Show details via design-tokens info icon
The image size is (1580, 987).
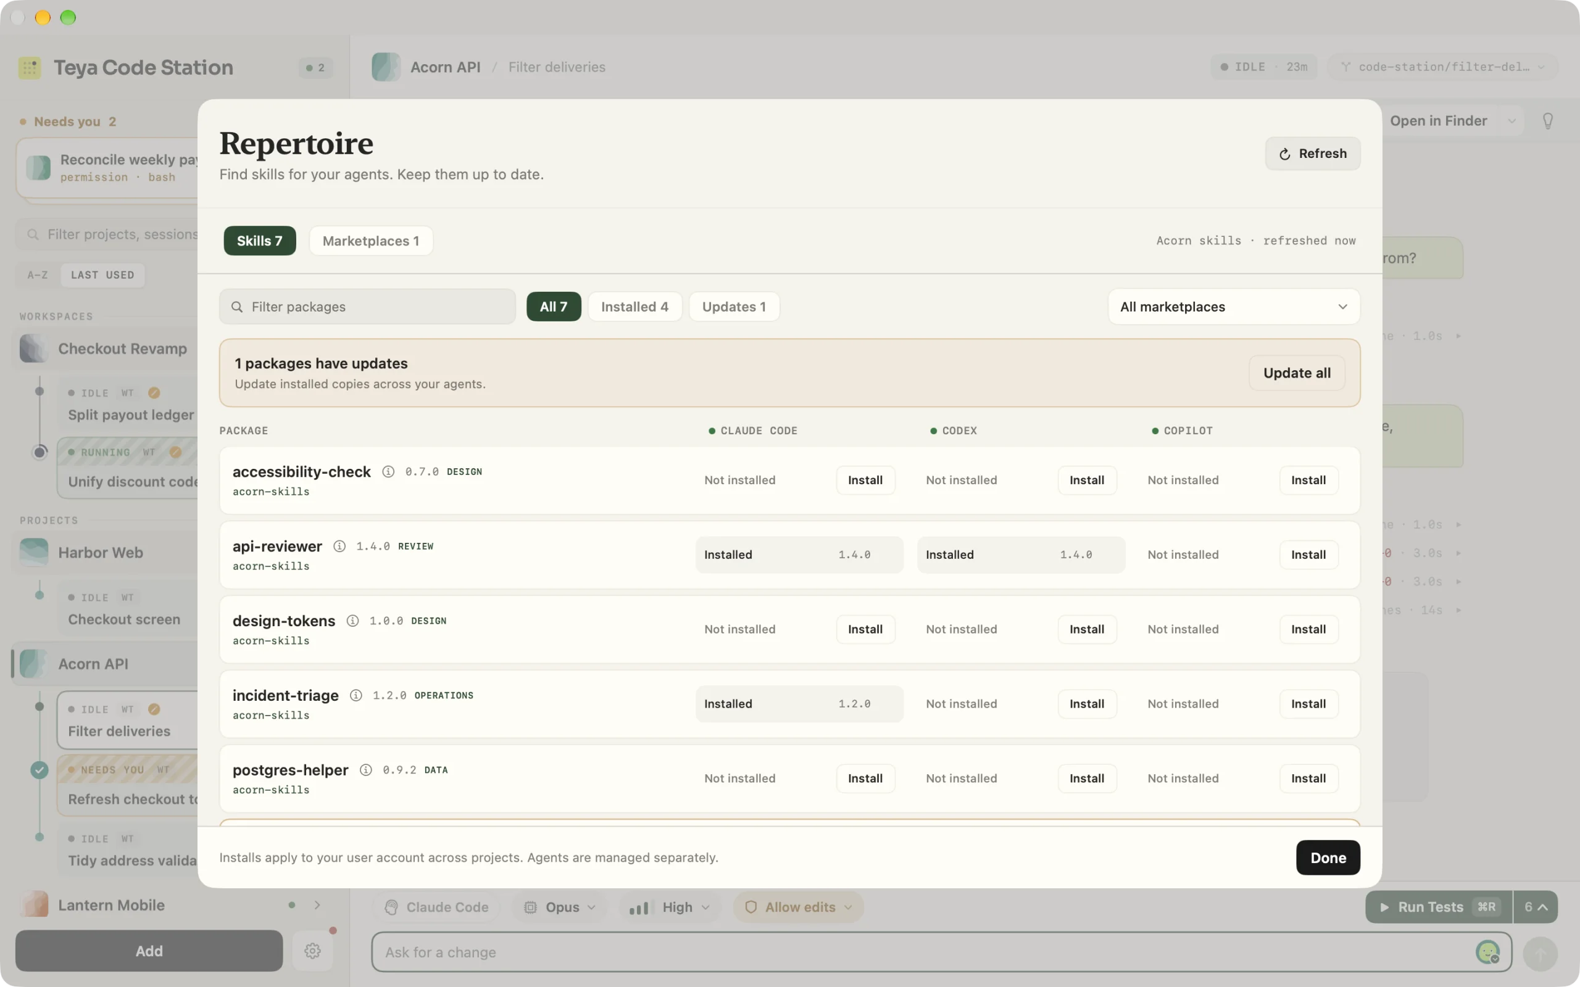352,620
